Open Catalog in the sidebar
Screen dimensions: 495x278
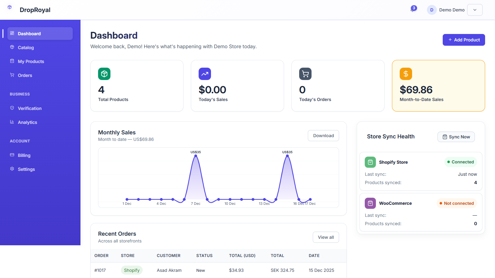26,48
